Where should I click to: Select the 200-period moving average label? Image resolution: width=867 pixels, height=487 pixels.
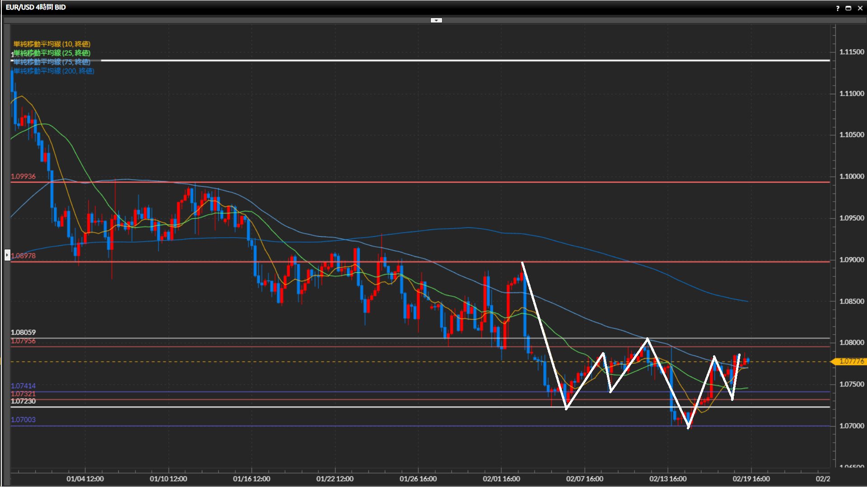[x=53, y=71]
